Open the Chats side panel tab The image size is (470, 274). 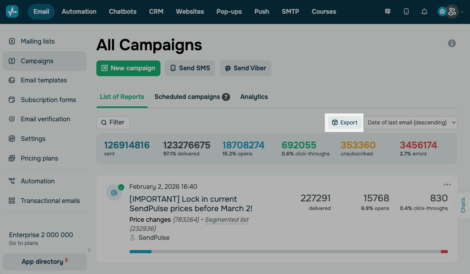463,205
